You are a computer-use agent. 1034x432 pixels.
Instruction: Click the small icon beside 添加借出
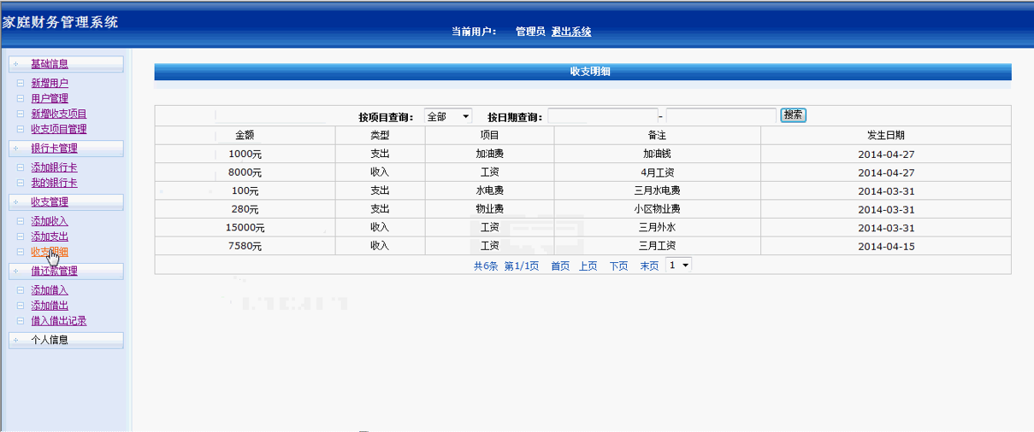click(x=21, y=306)
